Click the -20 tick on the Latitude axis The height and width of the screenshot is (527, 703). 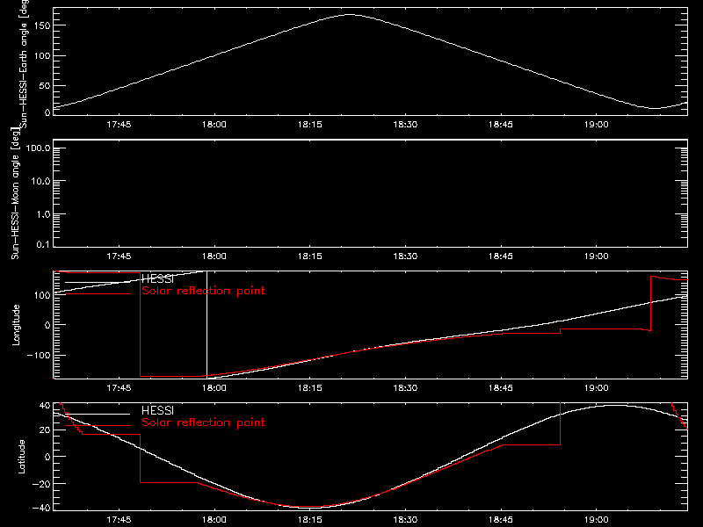click(x=41, y=484)
